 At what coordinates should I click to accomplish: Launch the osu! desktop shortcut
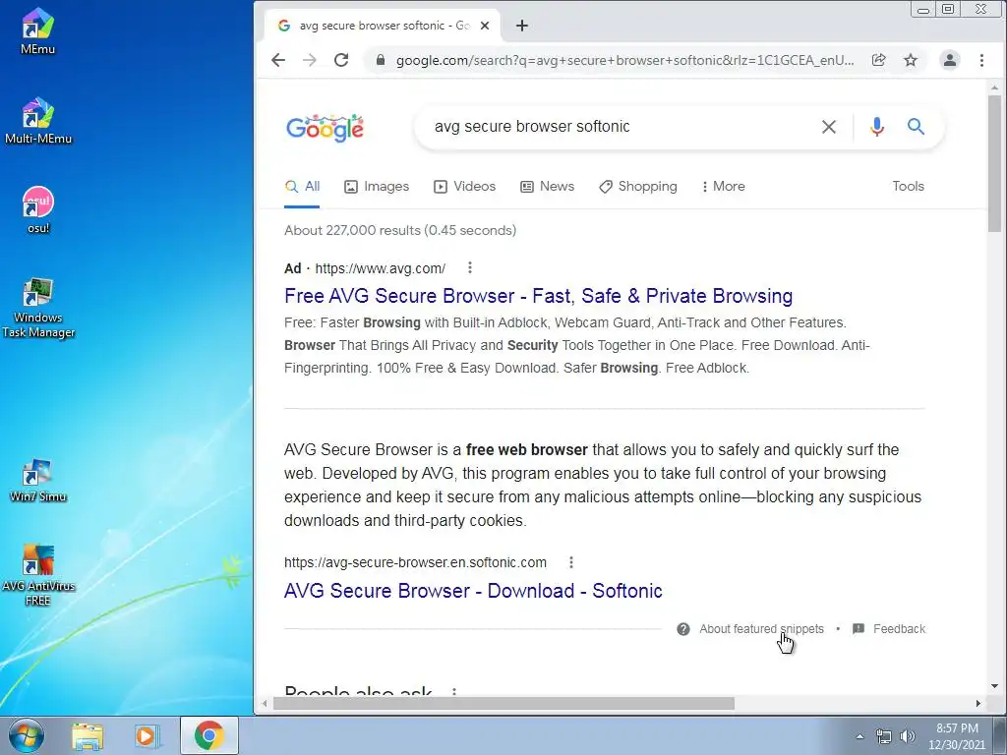point(38,210)
